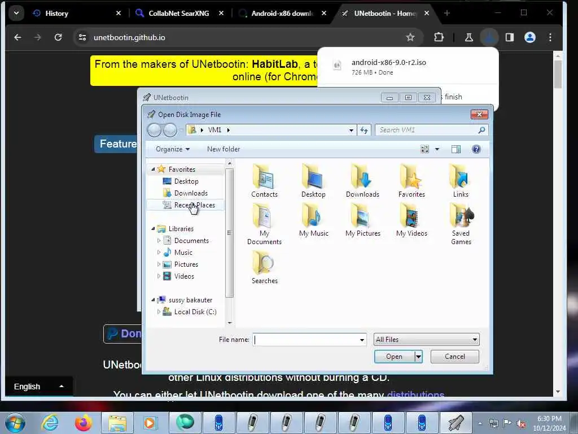Open the view options dropdown arrow

(x=437, y=149)
